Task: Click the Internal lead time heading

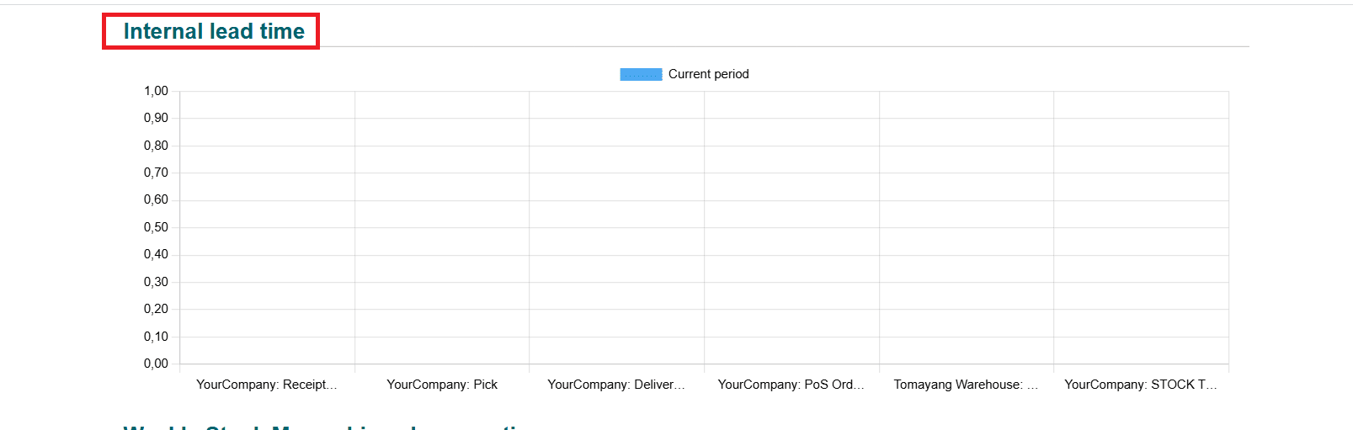Action: tap(214, 31)
